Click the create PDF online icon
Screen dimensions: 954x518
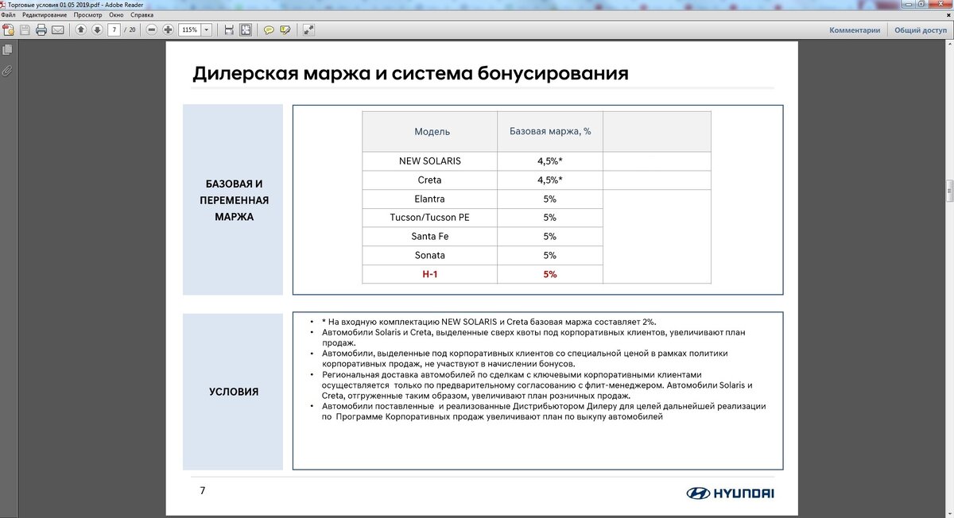8,30
